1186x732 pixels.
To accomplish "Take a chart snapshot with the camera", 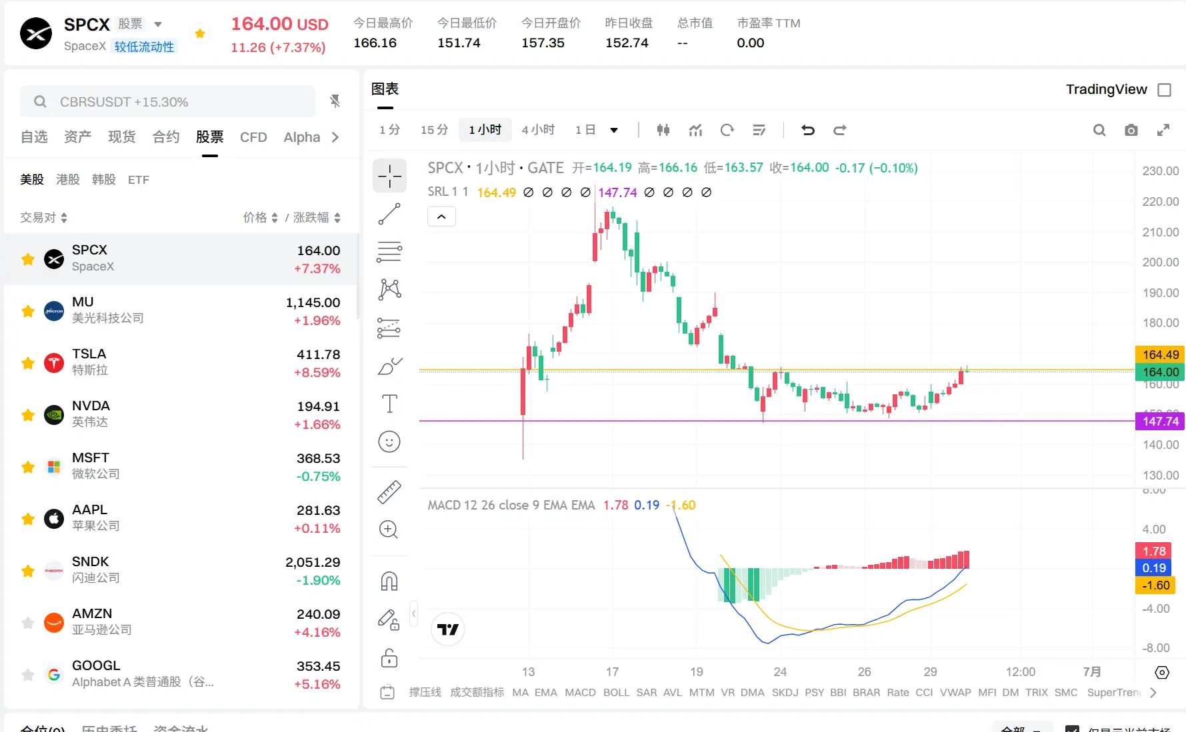I will (1131, 130).
